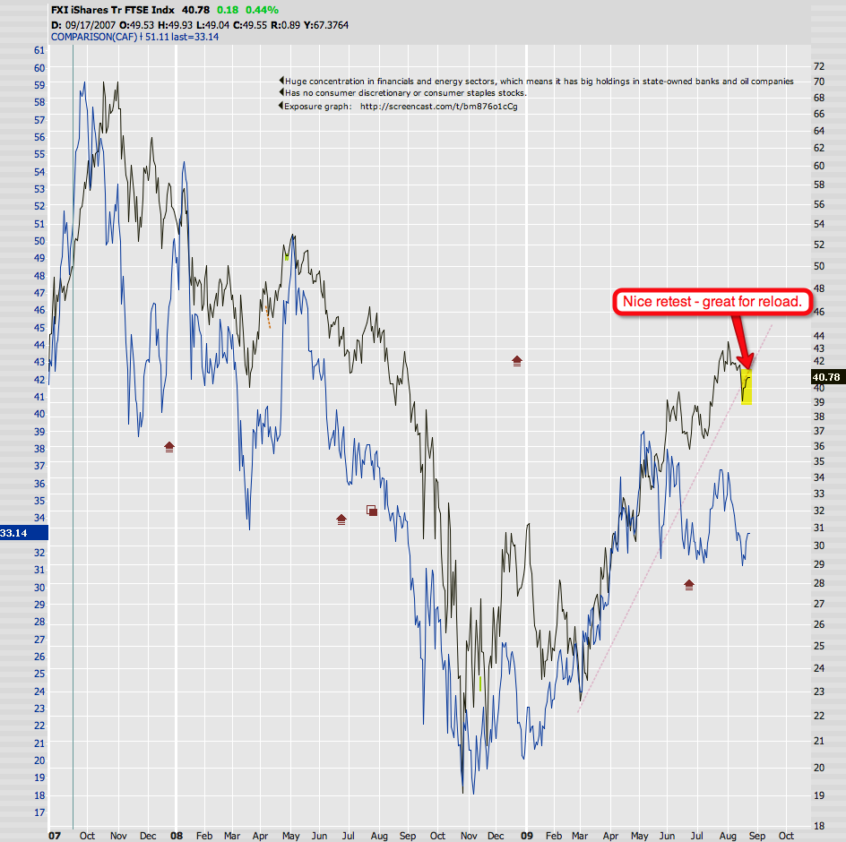Click the header date "D: 09/17/2007"

pyautogui.click(x=83, y=25)
